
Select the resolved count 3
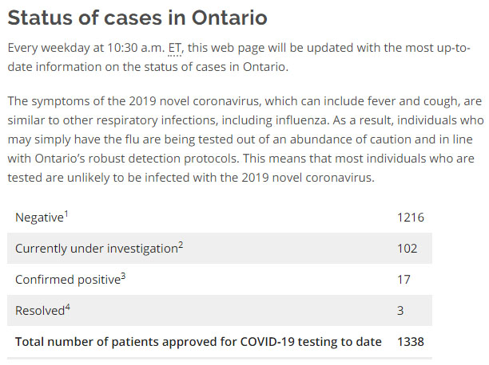[x=400, y=311]
